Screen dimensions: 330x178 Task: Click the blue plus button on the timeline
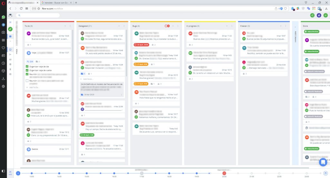(x=18, y=173)
